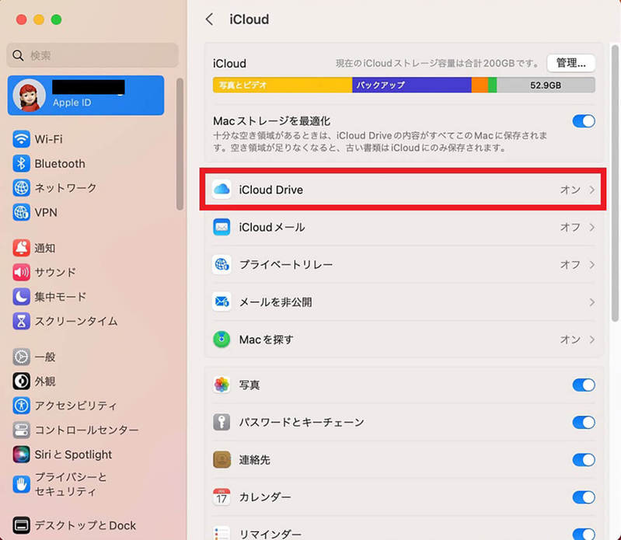
Task: Open the サウンド speaker icon
Action: point(21,273)
